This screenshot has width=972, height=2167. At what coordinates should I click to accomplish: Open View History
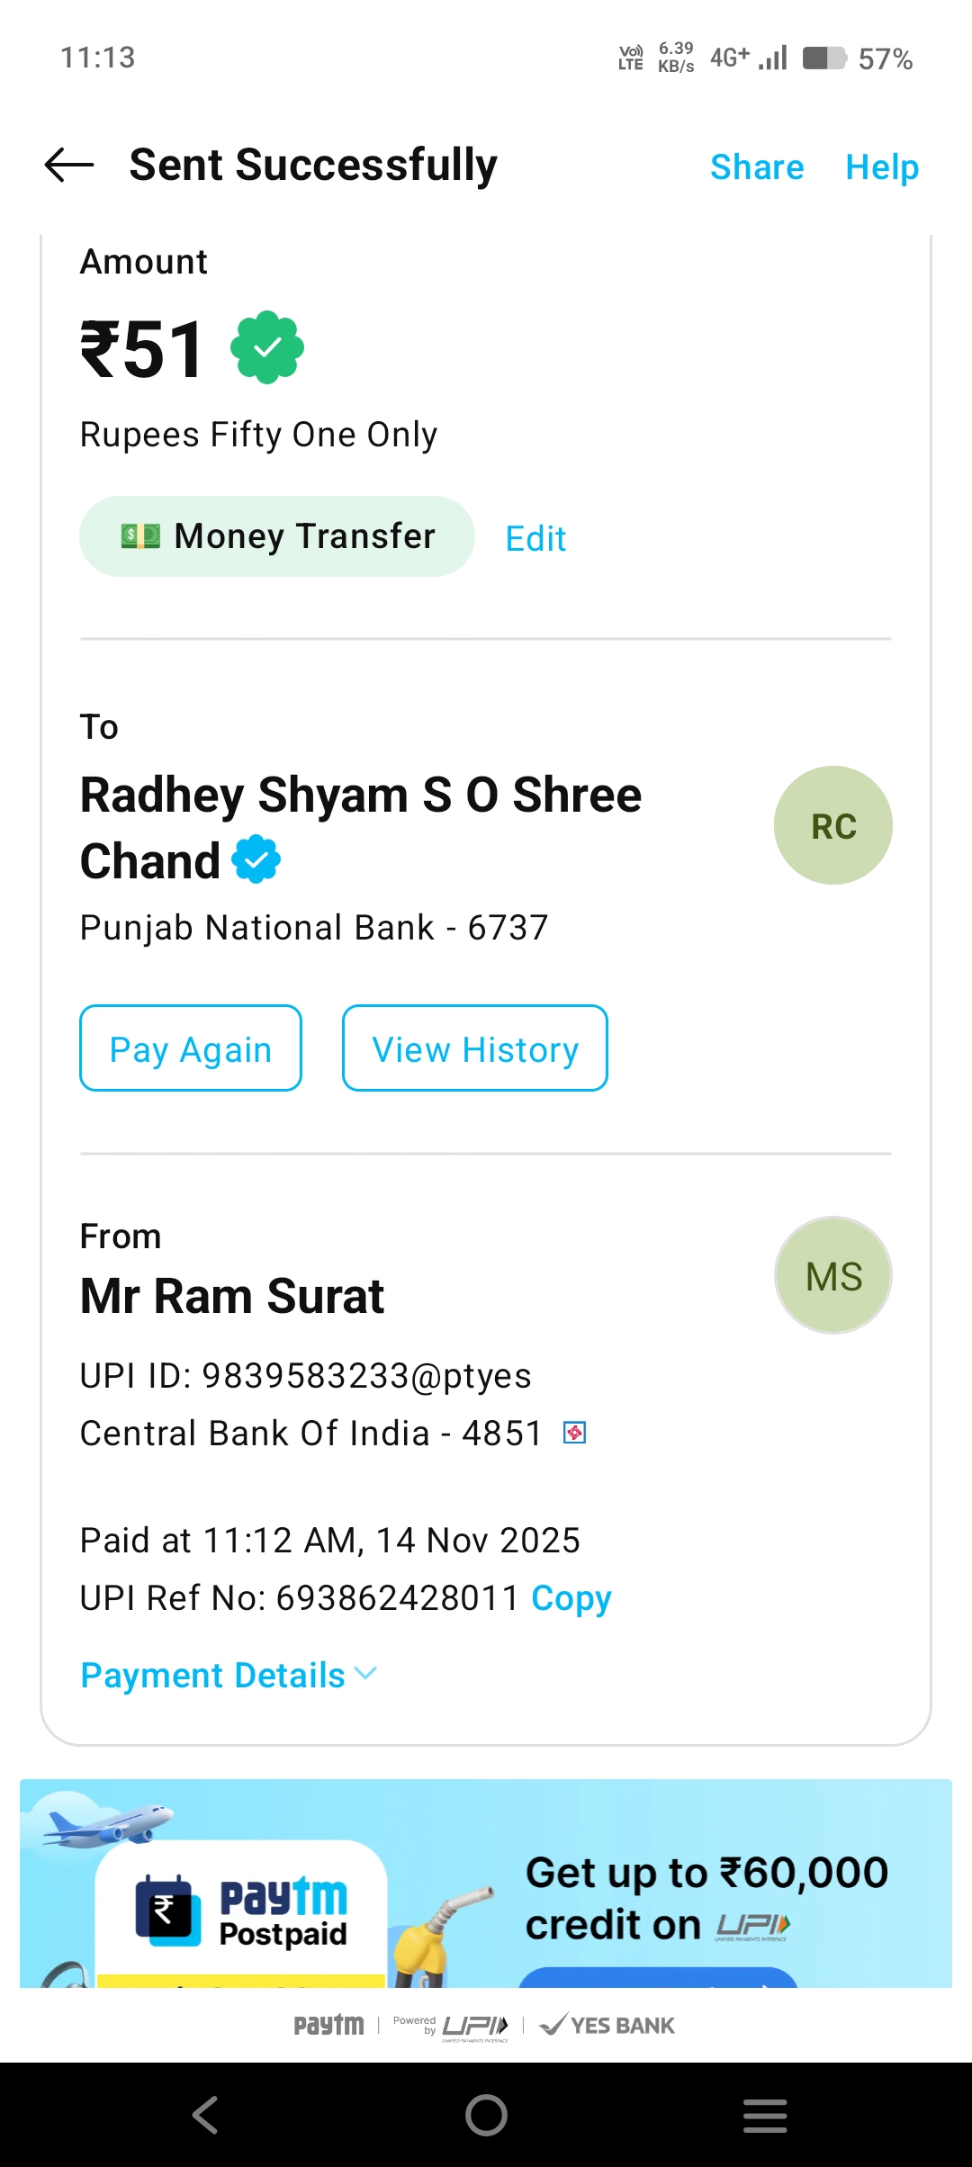pos(475,1048)
